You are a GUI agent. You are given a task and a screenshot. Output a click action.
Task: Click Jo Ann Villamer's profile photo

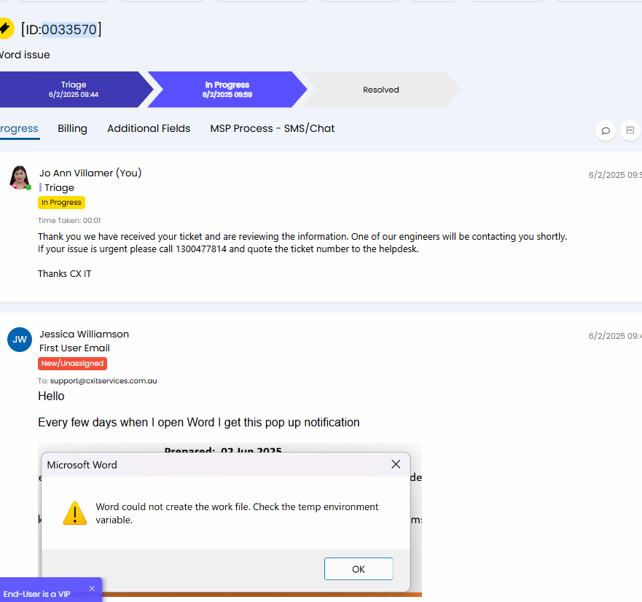[20, 177]
